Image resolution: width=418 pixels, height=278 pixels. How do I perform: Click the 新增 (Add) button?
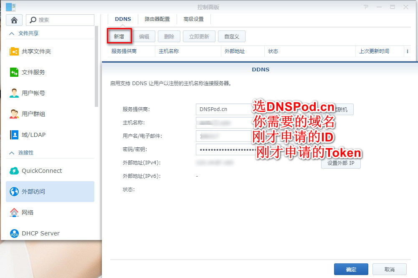point(119,36)
